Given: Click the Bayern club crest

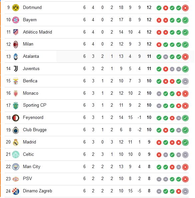Looking at the screenshot, I should click(x=16, y=20).
